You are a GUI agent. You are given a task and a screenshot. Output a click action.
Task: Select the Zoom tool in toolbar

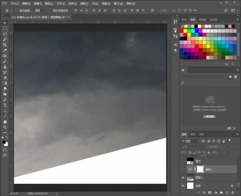pyautogui.click(x=5, y=127)
